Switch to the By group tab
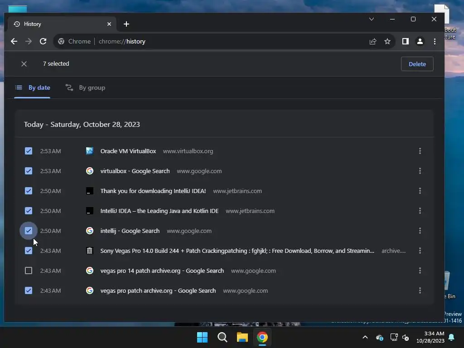Screen dimensions: 464x348 click(86, 87)
